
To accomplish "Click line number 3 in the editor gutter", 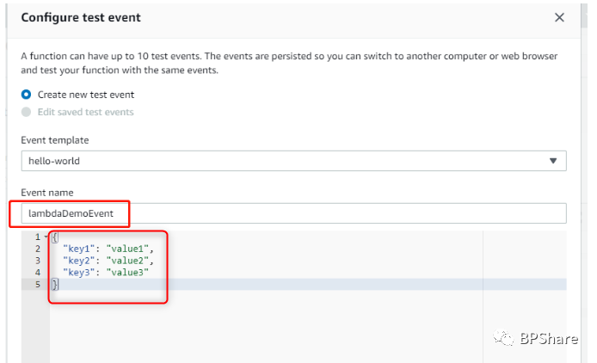I will (x=37, y=261).
